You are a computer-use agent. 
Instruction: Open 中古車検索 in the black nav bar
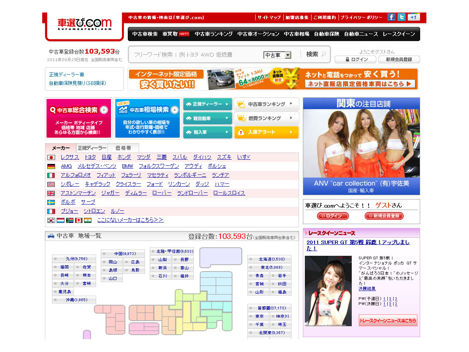tap(145, 34)
